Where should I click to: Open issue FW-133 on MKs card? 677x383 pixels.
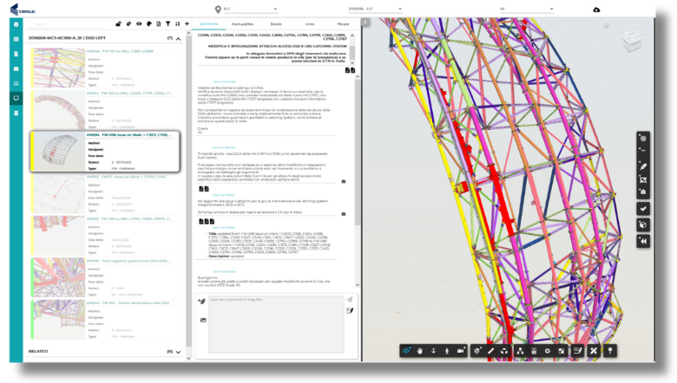(105, 68)
